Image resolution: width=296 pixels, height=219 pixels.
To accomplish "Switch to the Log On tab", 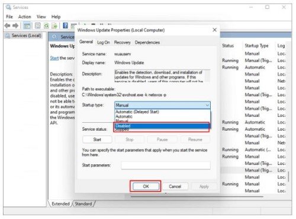I will [104, 42].
